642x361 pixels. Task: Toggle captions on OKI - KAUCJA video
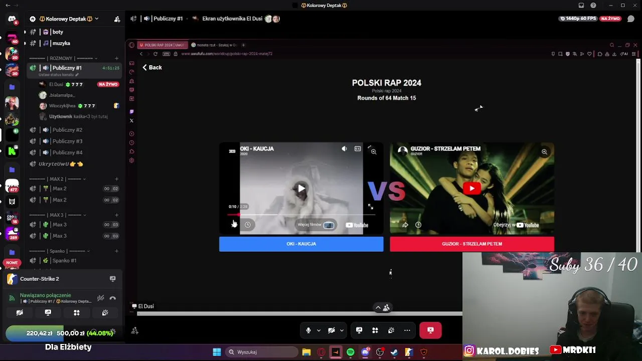[358, 149]
